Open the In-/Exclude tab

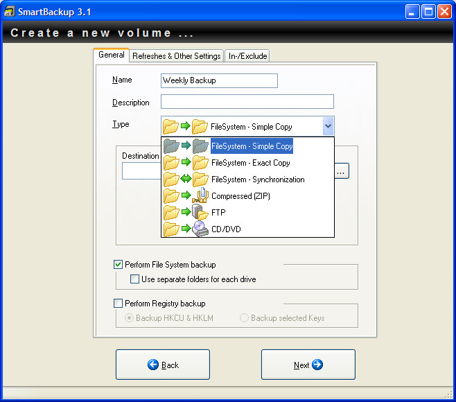coord(247,55)
